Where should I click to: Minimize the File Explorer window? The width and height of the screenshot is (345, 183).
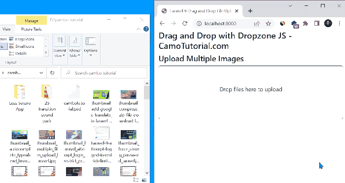[109, 20]
